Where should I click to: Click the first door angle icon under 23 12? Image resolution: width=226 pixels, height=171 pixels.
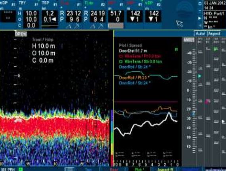coord(69,26)
